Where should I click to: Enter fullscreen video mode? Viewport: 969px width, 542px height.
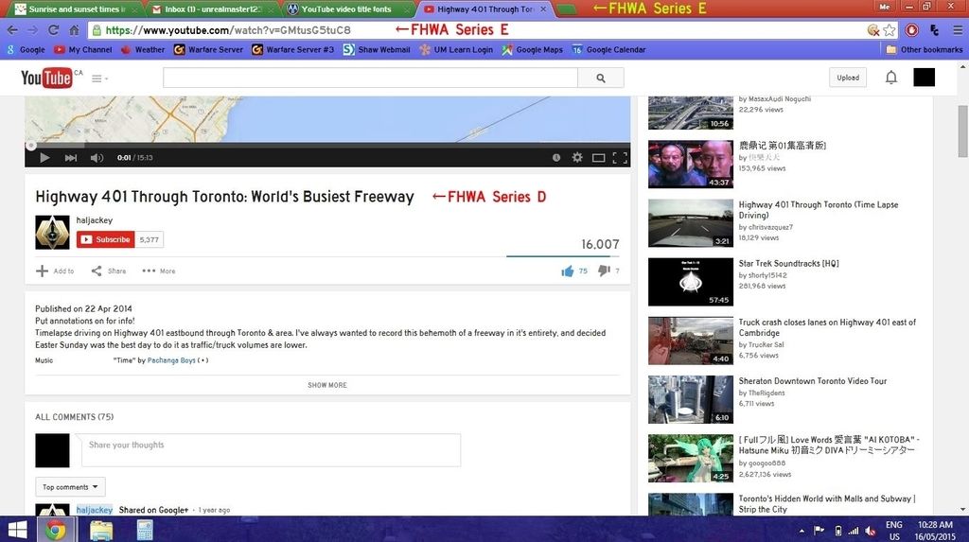click(620, 158)
